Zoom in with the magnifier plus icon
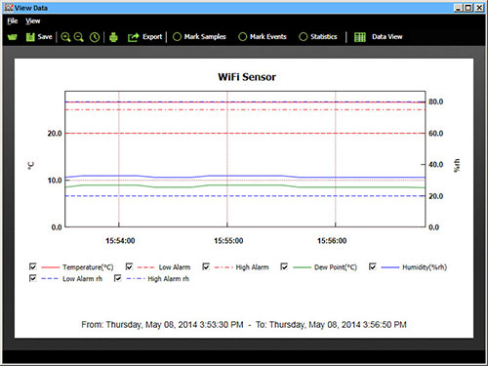488x366 pixels. coord(65,37)
